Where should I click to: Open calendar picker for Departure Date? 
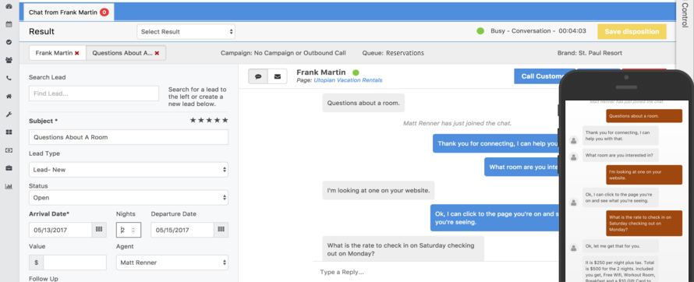tap(221, 230)
